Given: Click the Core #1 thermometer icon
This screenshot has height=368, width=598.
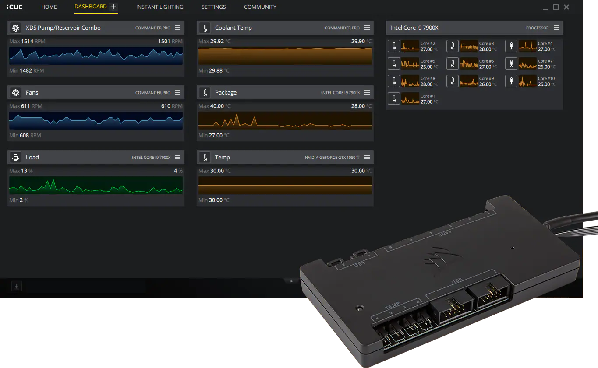Looking at the screenshot, I should [394, 98].
